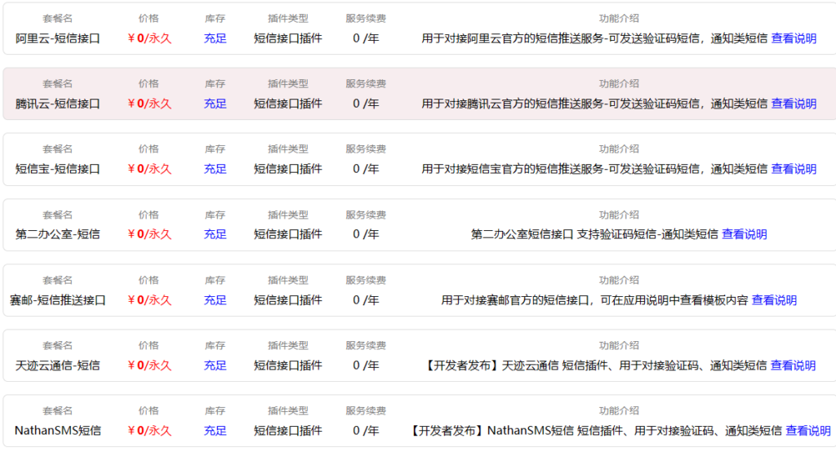Click 短信接口插件 type in 赛邮 row

(x=288, y=300)
